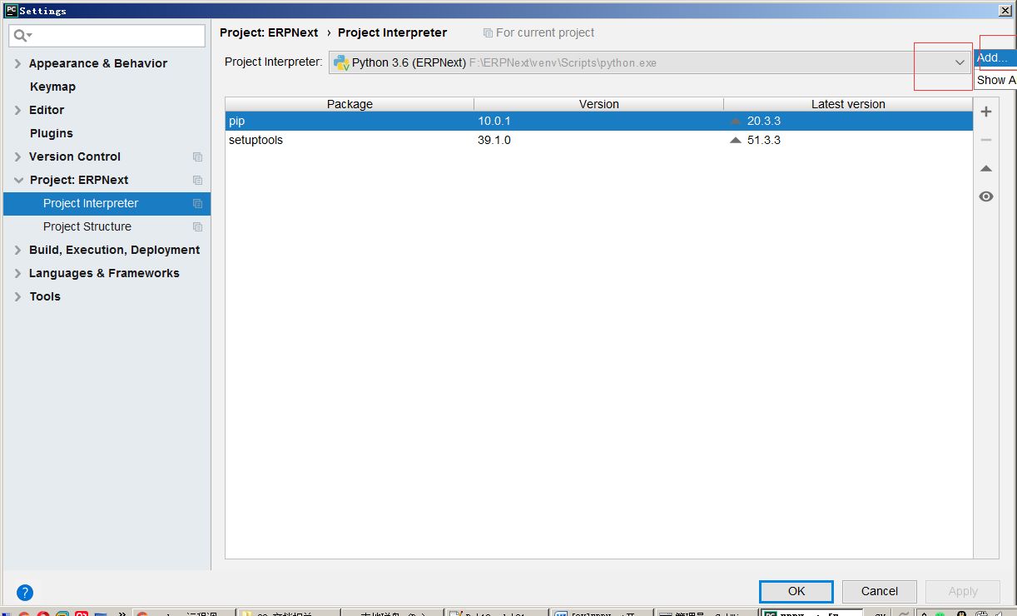Viewport: 1017px width, 616px height.
Task: Click the magnifier search-history icon
Action: (22, 36)
